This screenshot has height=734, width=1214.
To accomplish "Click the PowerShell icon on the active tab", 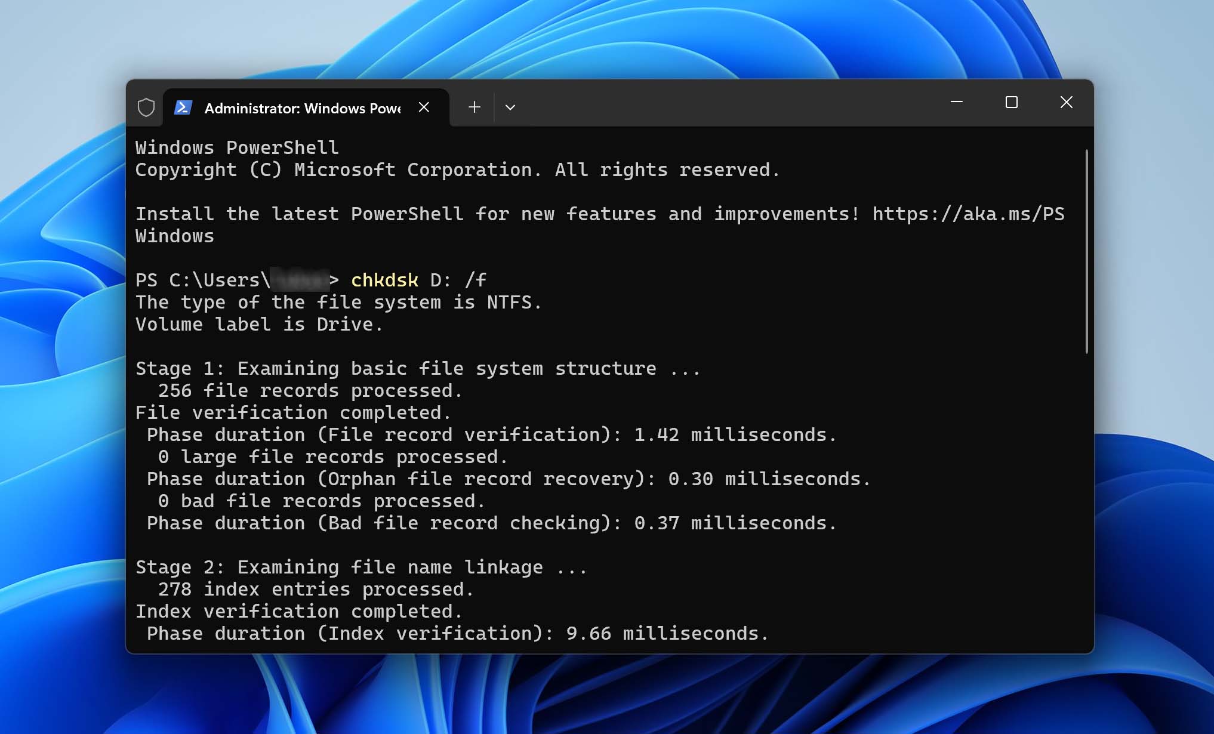I will coord(183,107).
